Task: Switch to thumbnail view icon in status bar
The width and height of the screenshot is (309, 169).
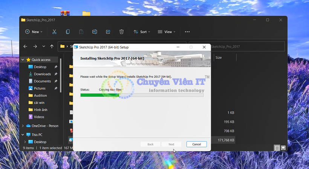Action: point(283,148)
